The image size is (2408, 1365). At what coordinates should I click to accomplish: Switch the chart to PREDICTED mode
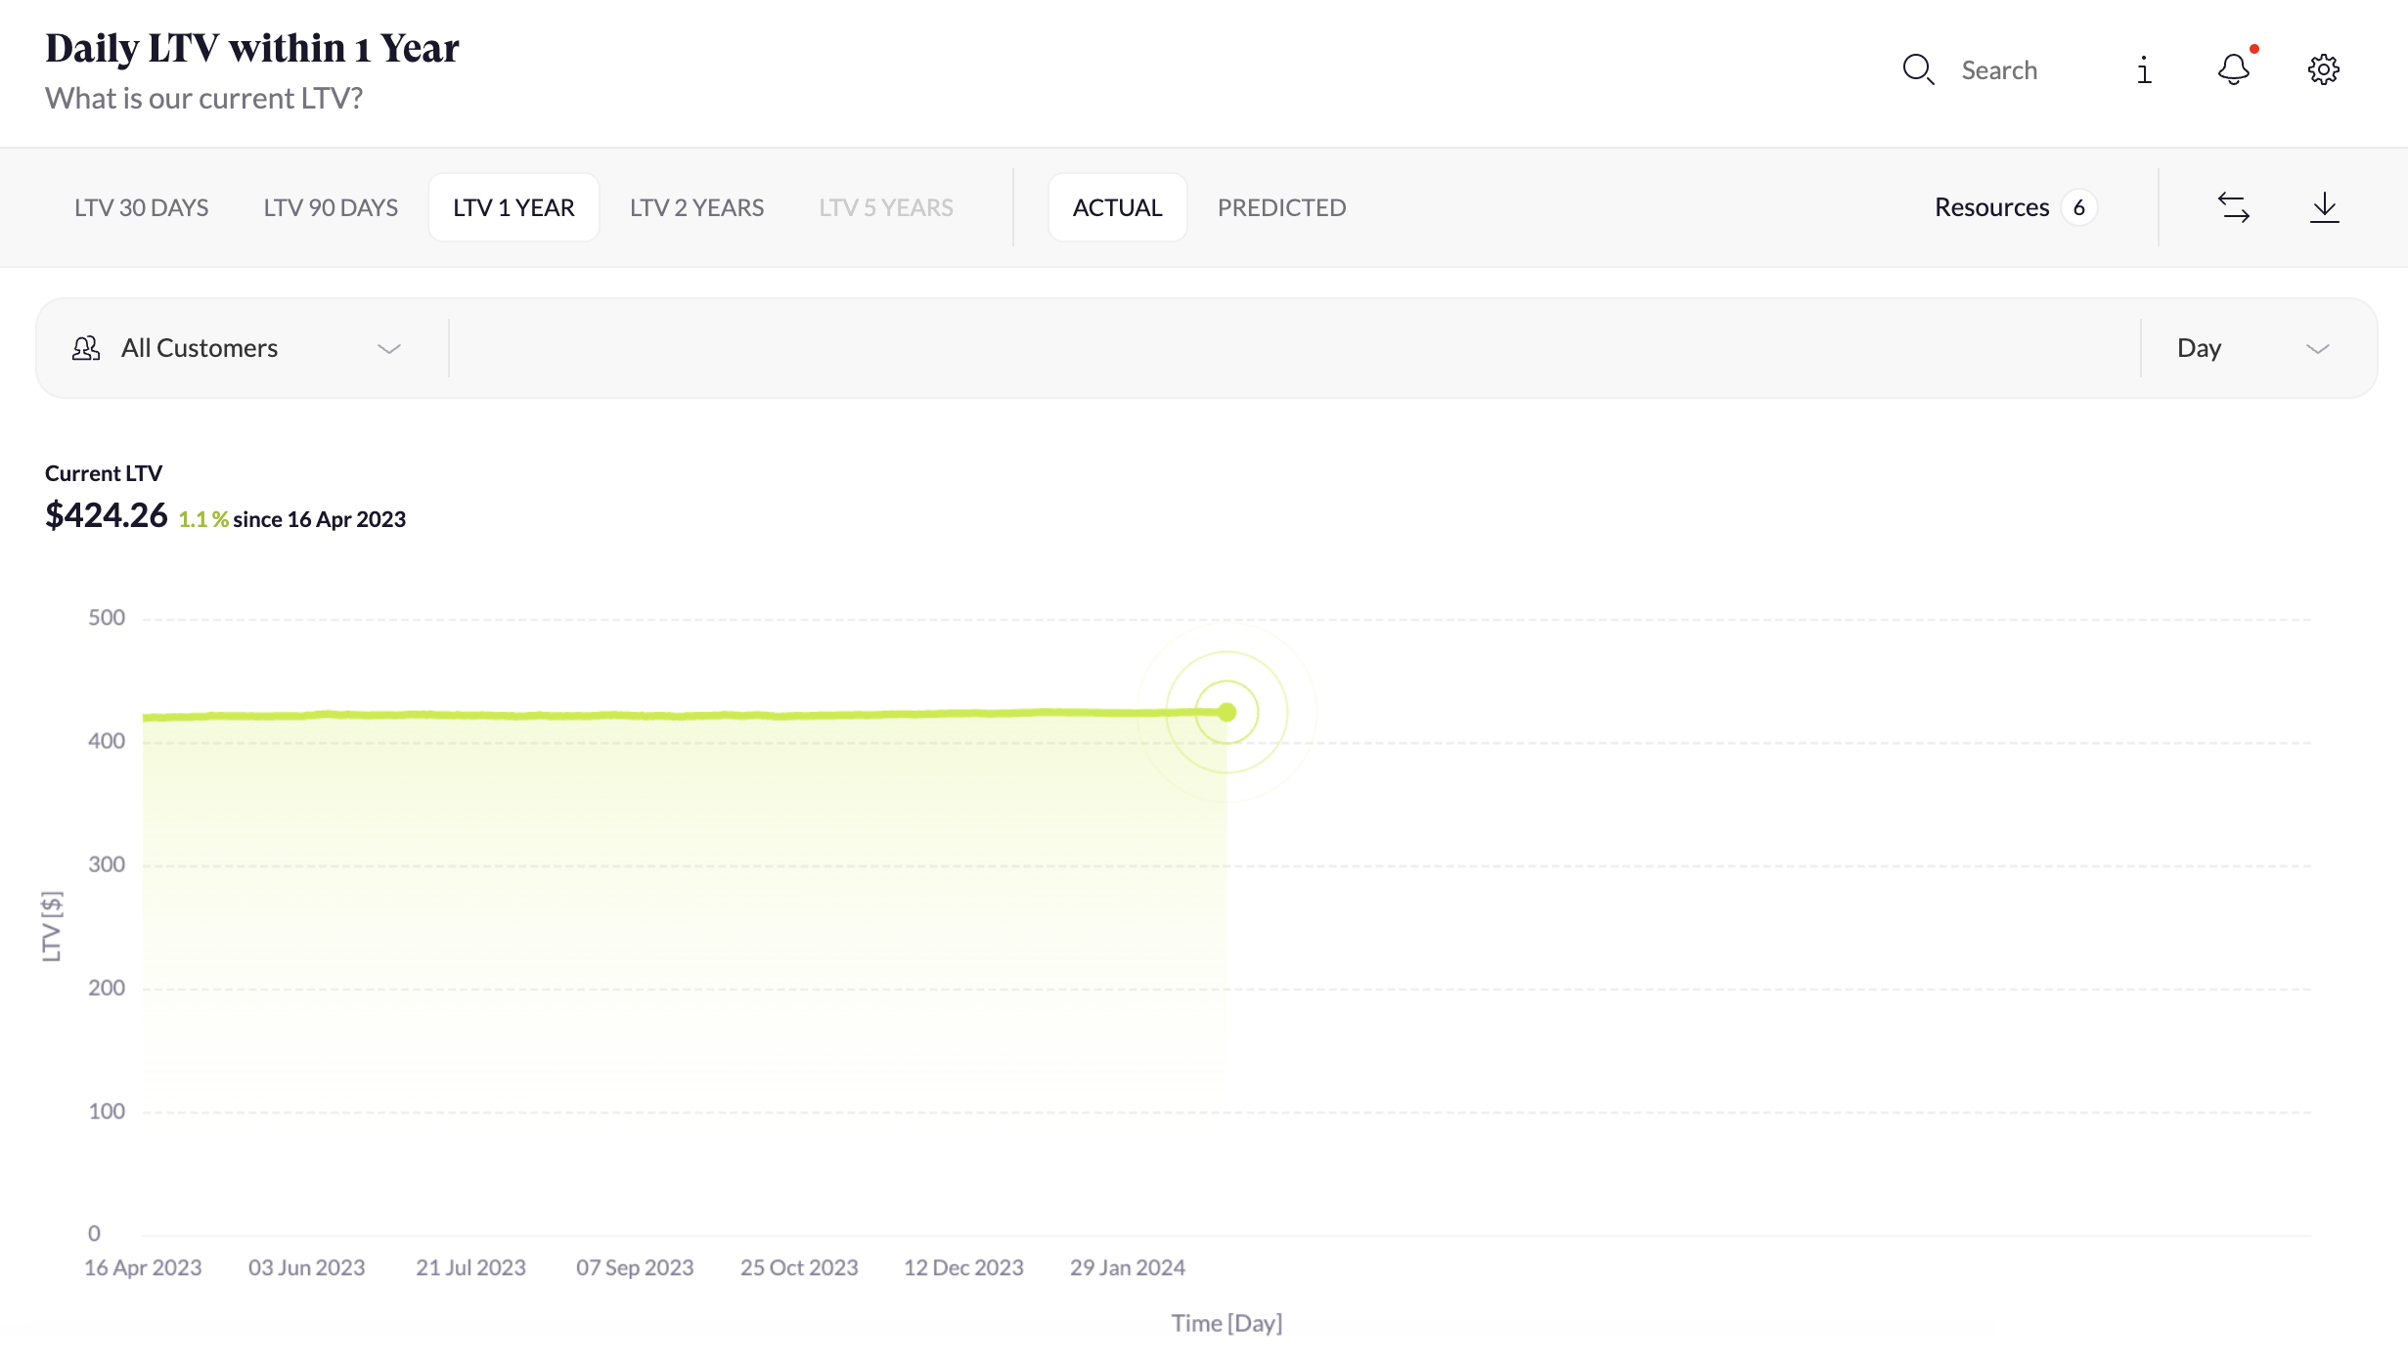click(1281, 206)
